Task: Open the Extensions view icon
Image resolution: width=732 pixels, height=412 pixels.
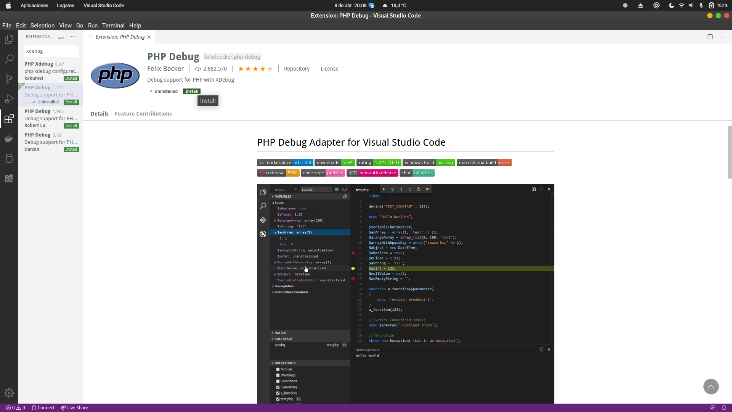Action: tap(9, 119)
